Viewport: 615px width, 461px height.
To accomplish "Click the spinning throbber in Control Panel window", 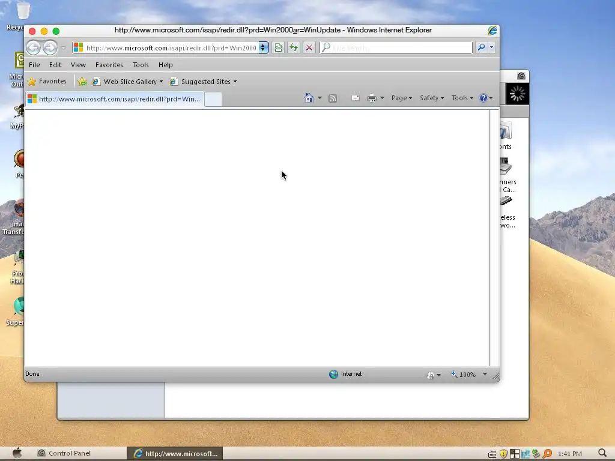I will tap(517, 94).
